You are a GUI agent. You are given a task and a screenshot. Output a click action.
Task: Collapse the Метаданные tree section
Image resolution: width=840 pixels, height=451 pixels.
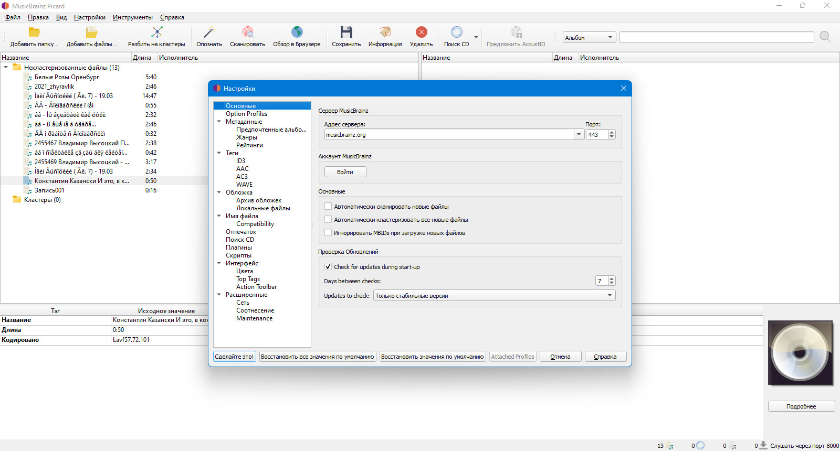point(219,122)
